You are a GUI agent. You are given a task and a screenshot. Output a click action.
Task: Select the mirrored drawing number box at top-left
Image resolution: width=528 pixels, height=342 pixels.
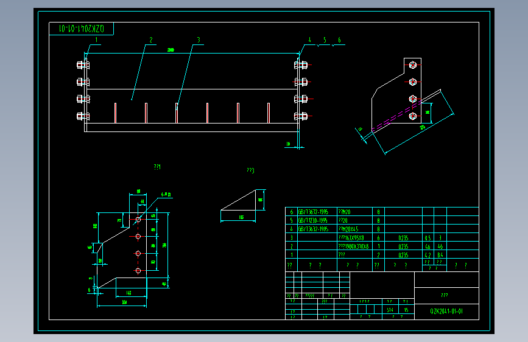coord(81,29)
